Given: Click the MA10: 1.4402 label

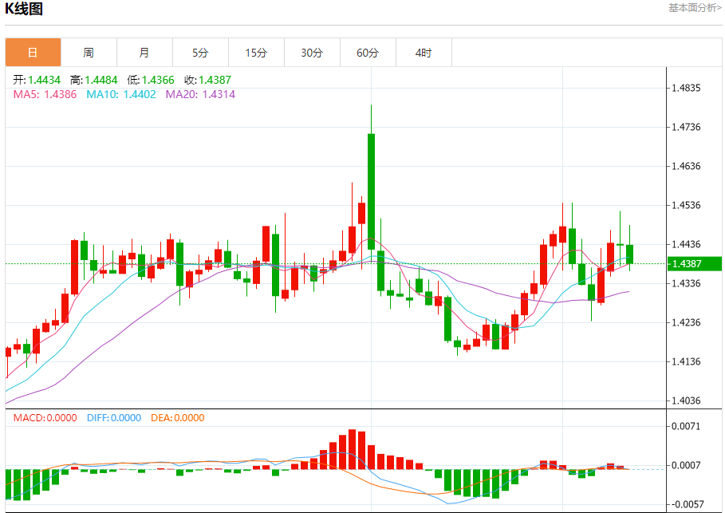Looking at the screenshot, I should (x=121, y=94).
